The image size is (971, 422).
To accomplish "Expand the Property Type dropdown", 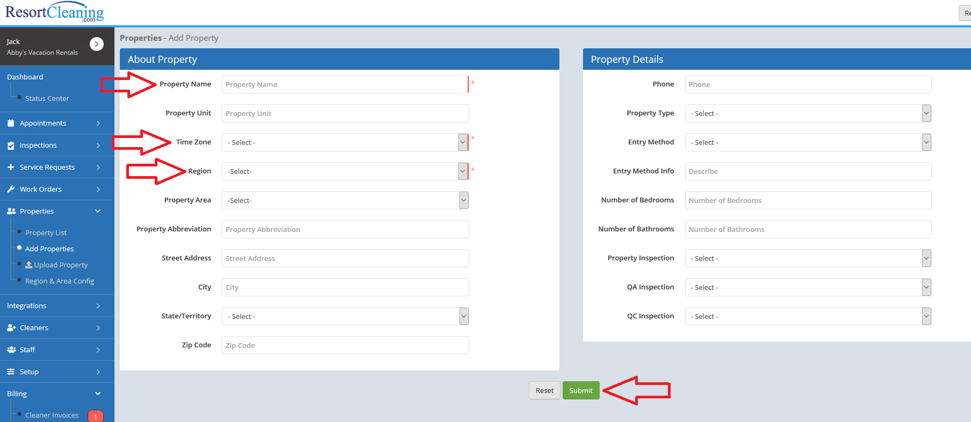I will [808, 113].
